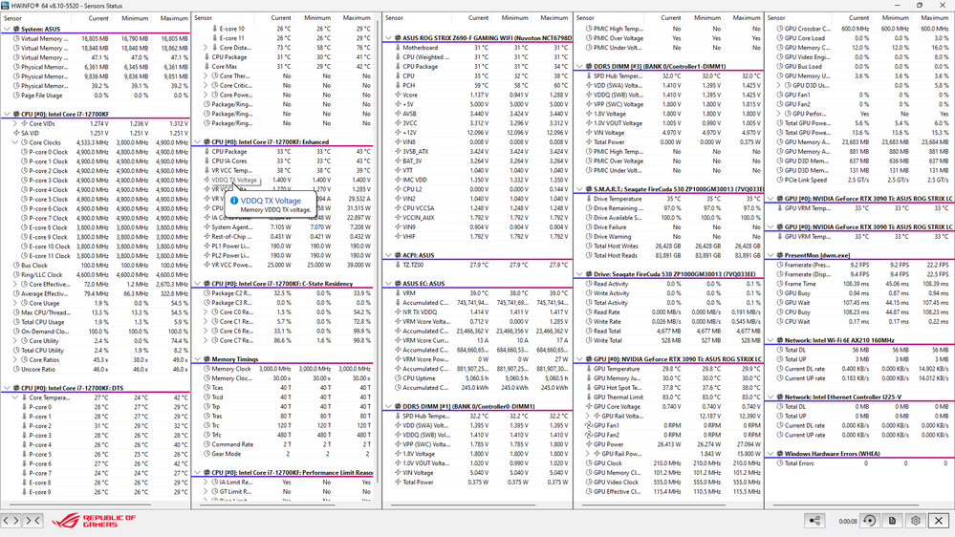
Task: Collapse the Core Temperatures node in DTS
Action: [14, 397]
